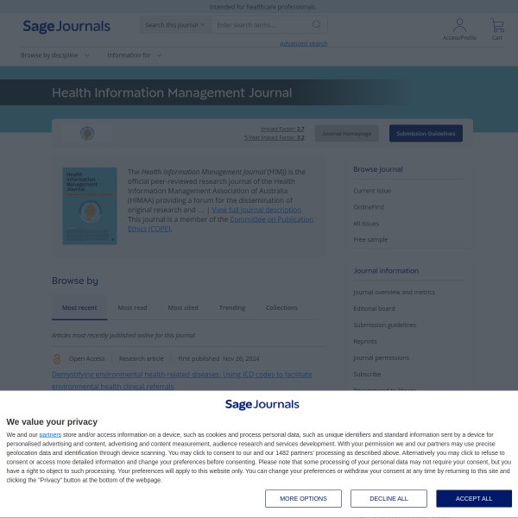This screenshot has width=518, height=518.
Task: Open the Collections tab
Action: click(281, 307)
